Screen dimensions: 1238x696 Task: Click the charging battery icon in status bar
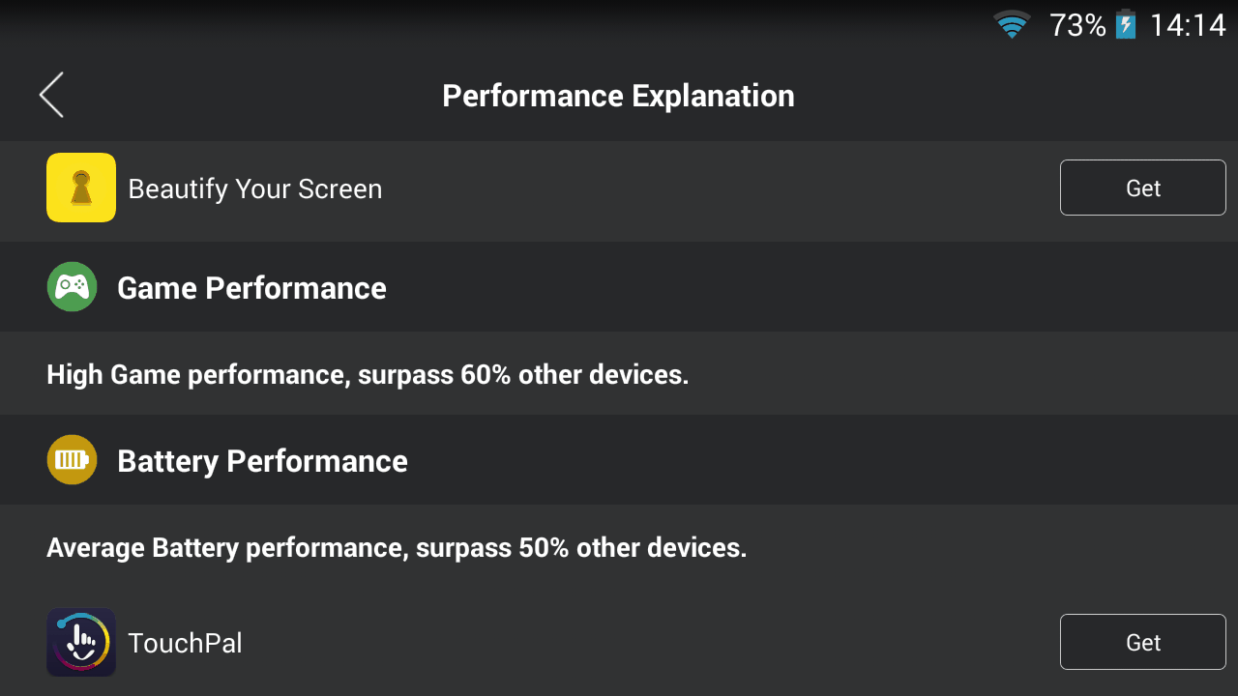click(x=1126, y=24)
